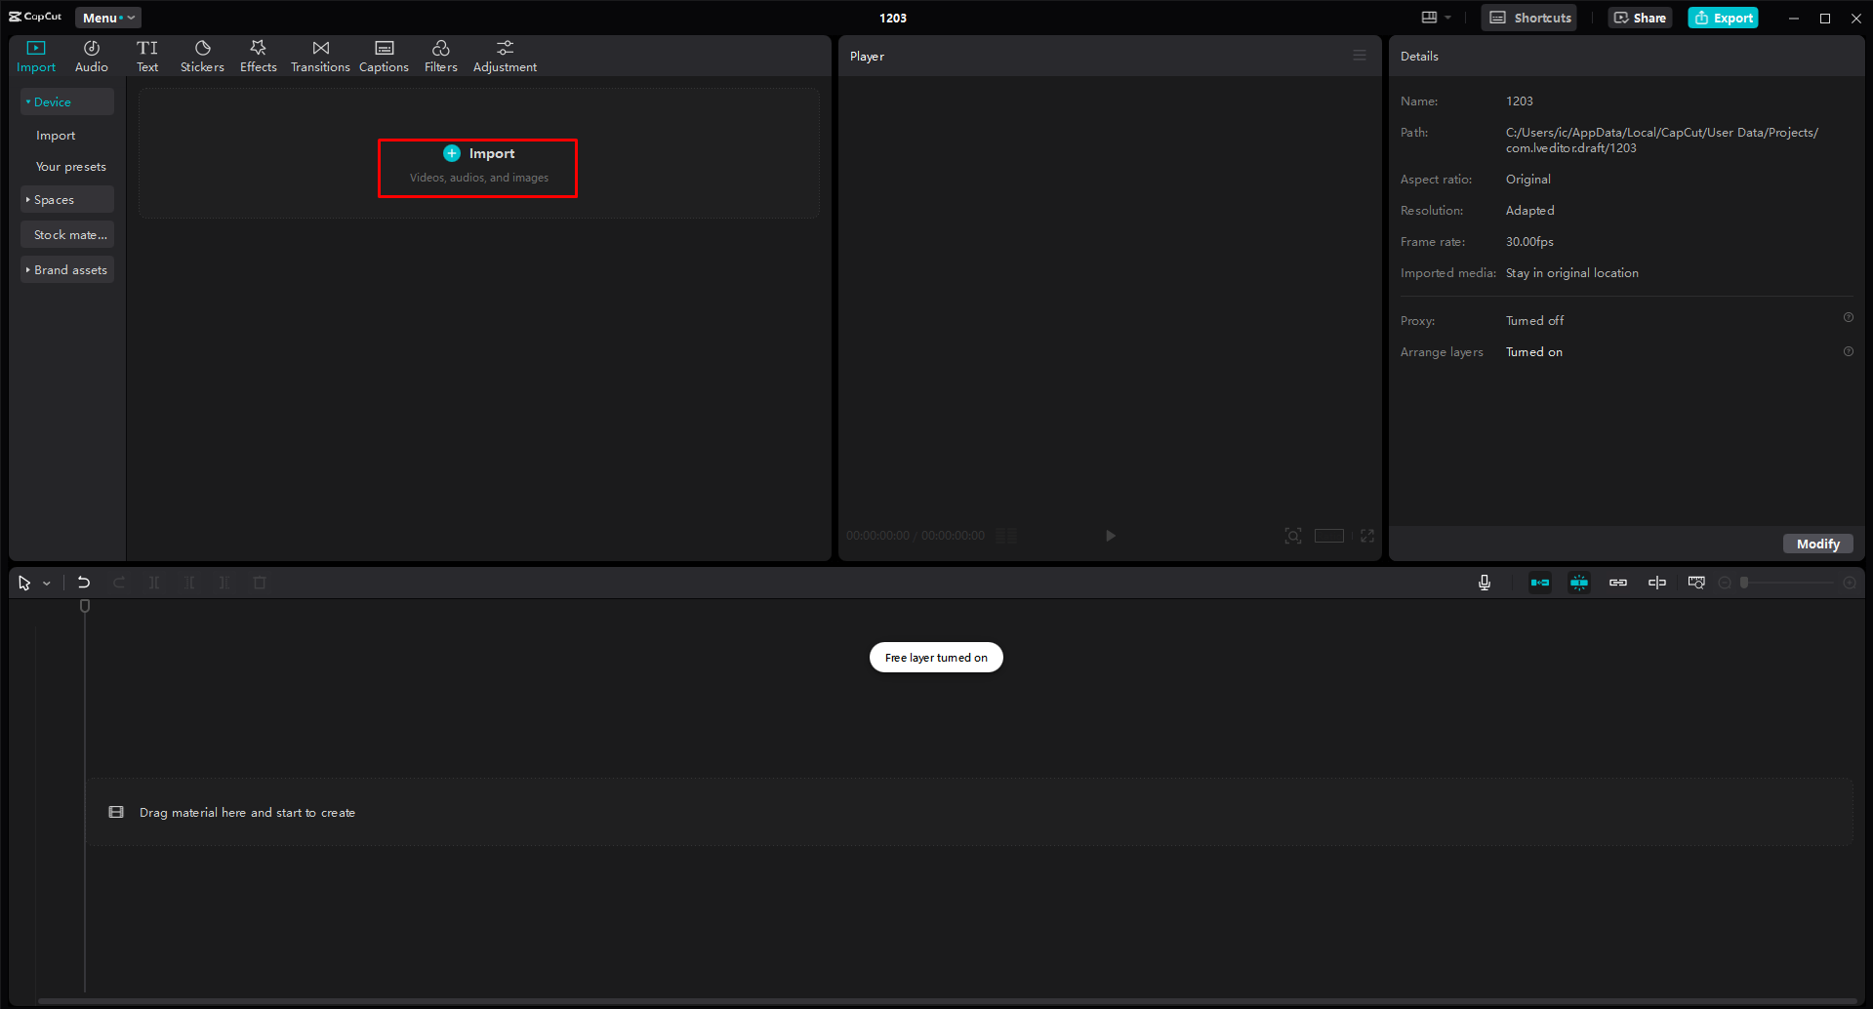
Task: Open the player aspect ratio button
Action: point(1329,536)
